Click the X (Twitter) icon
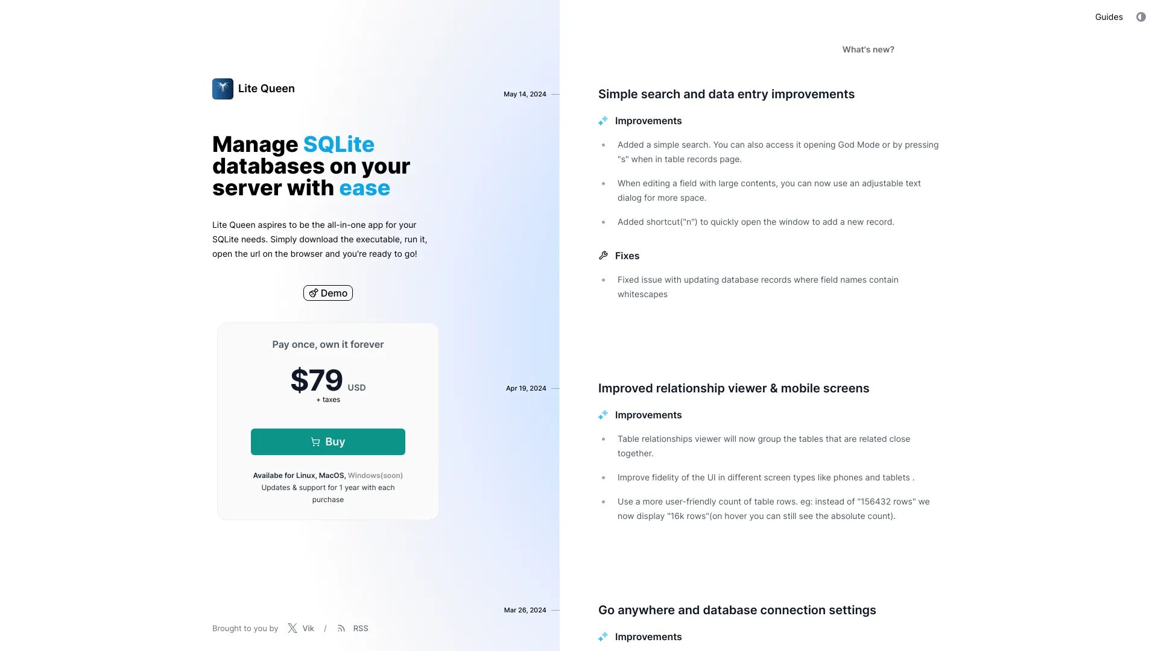This screenshot has height=651, width=1158. click(x=293, y=628)
